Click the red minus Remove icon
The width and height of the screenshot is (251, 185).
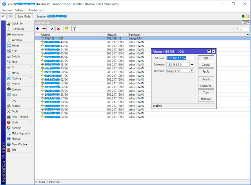[x=44, y=29]
